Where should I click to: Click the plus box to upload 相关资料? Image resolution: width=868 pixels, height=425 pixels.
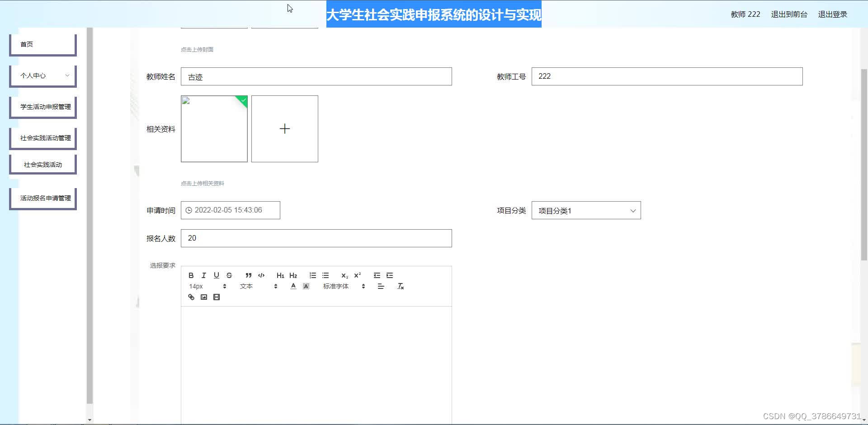tap(285, 129)
